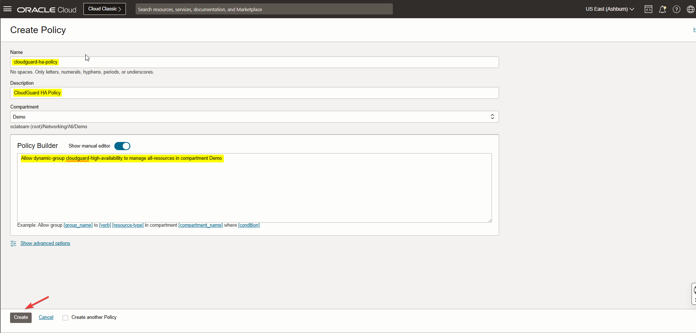Expand the Compartment dropdown showing Demo
Screen dimensions: 696x333
point(254,117)
